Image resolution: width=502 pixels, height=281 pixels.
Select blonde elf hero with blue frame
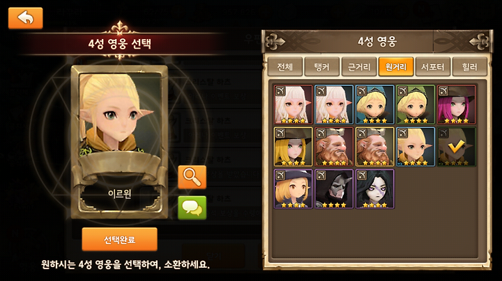click(416, 147)
